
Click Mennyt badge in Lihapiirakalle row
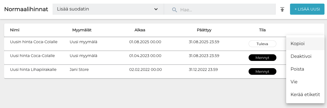tap(262, 71)
